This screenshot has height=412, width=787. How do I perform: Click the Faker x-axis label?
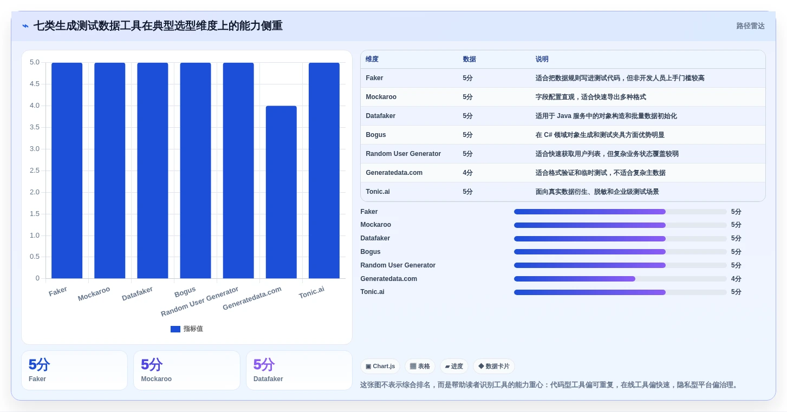[x=58, y=291]
